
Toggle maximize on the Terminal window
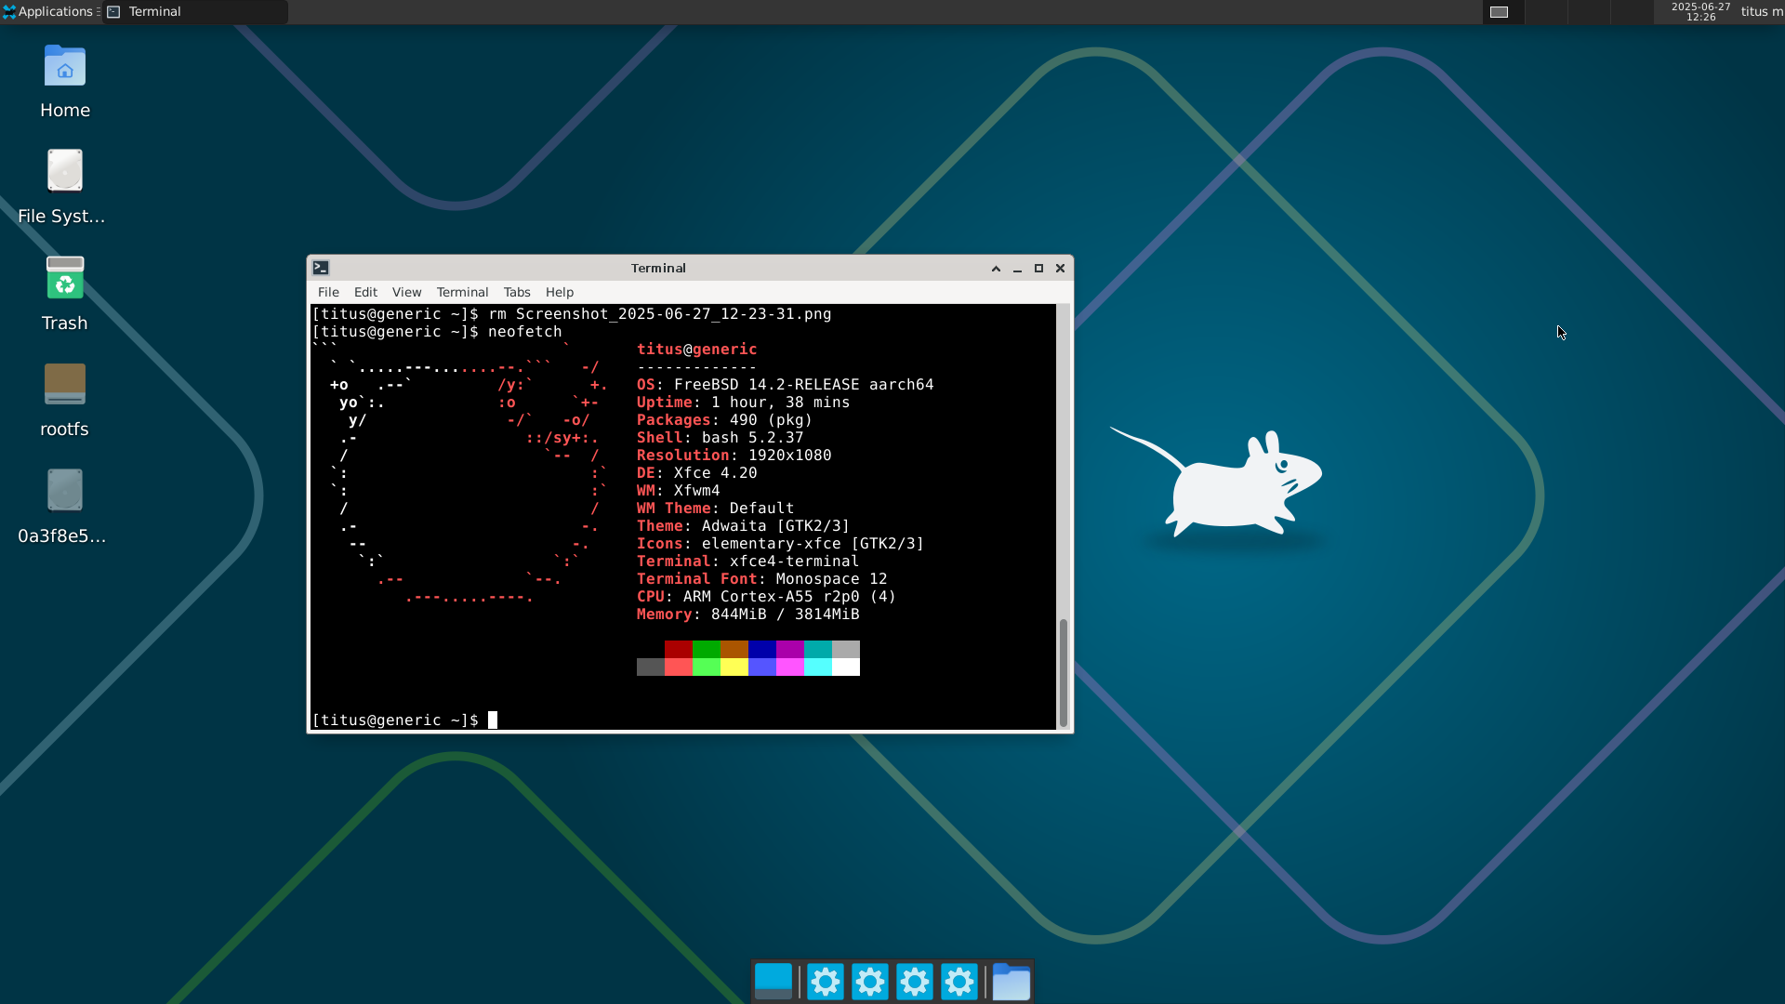(1038, 269)
